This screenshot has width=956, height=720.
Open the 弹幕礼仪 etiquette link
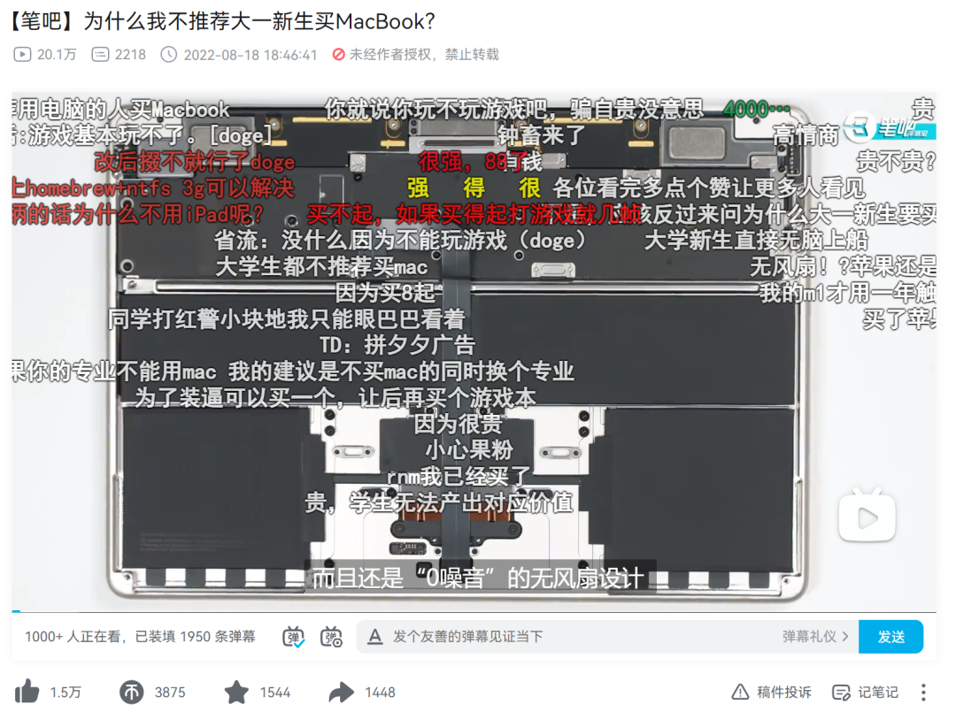(815, 637)
